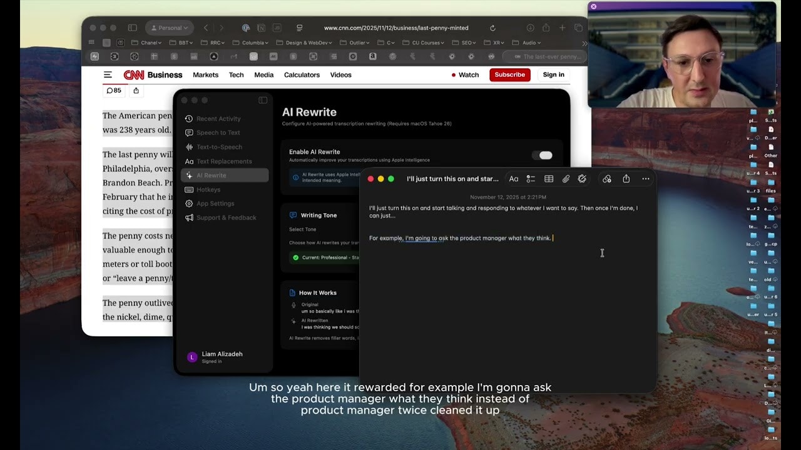
Task: Expand the RRC bookmarks folder
Action: click(213, 42)
